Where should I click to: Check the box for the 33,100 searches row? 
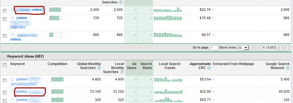point(5,92)
